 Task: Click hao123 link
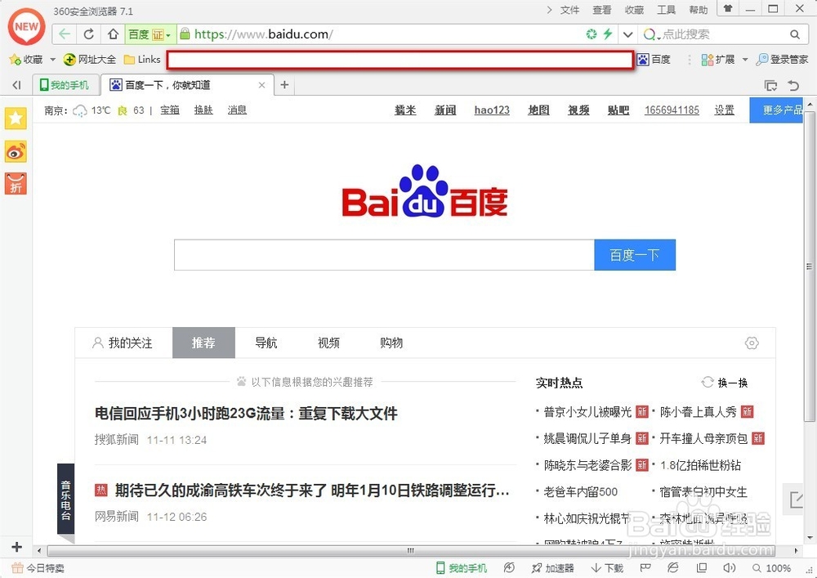[x=492, y=110]
